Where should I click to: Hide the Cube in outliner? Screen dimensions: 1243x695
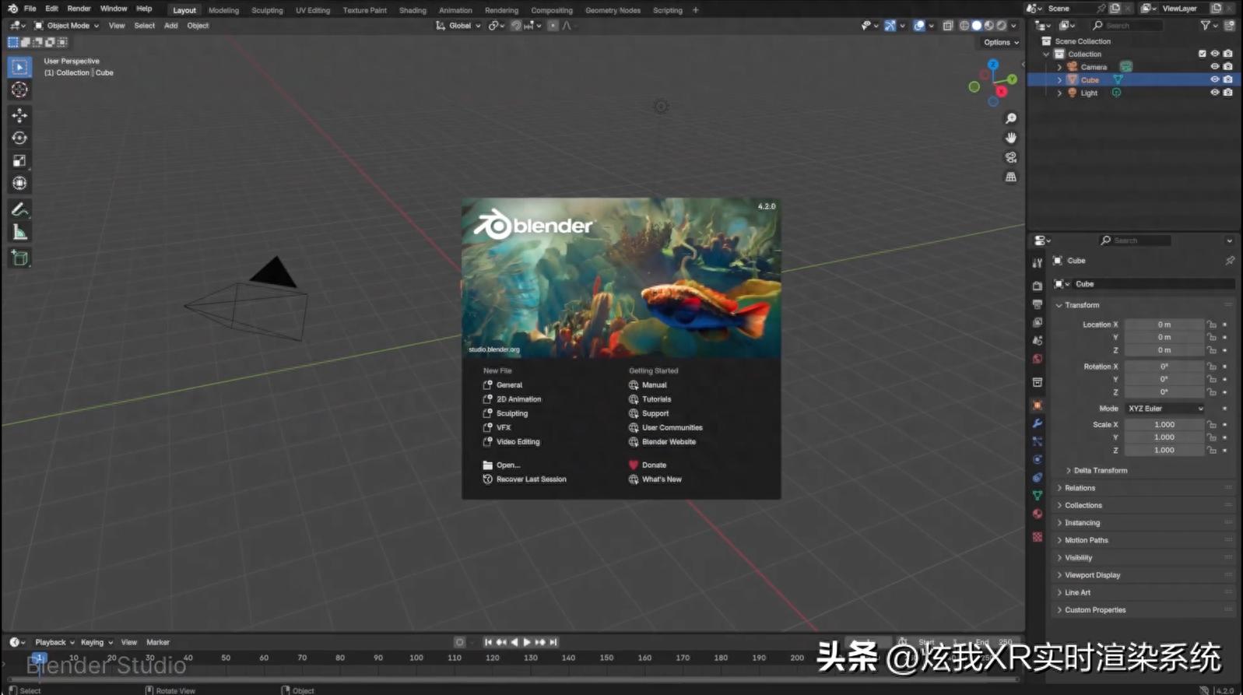tap(1214, 79)
